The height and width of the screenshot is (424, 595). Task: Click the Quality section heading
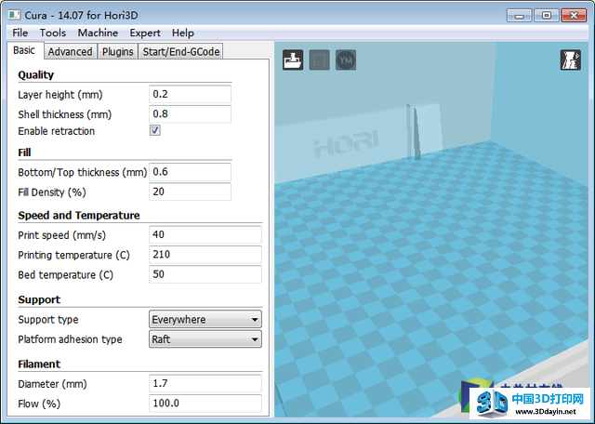pyautogui.click(x=36, y=74)
